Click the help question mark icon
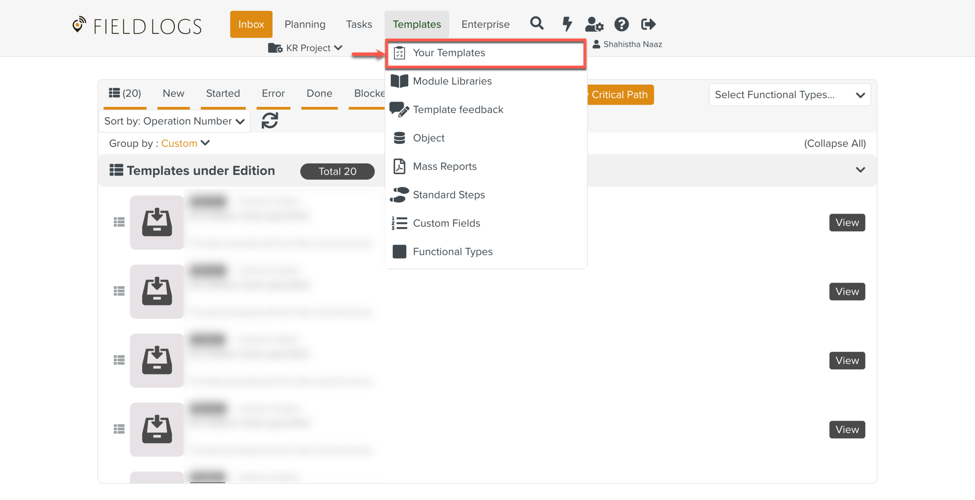The image size is (975, 500). [x=621, y=24]
